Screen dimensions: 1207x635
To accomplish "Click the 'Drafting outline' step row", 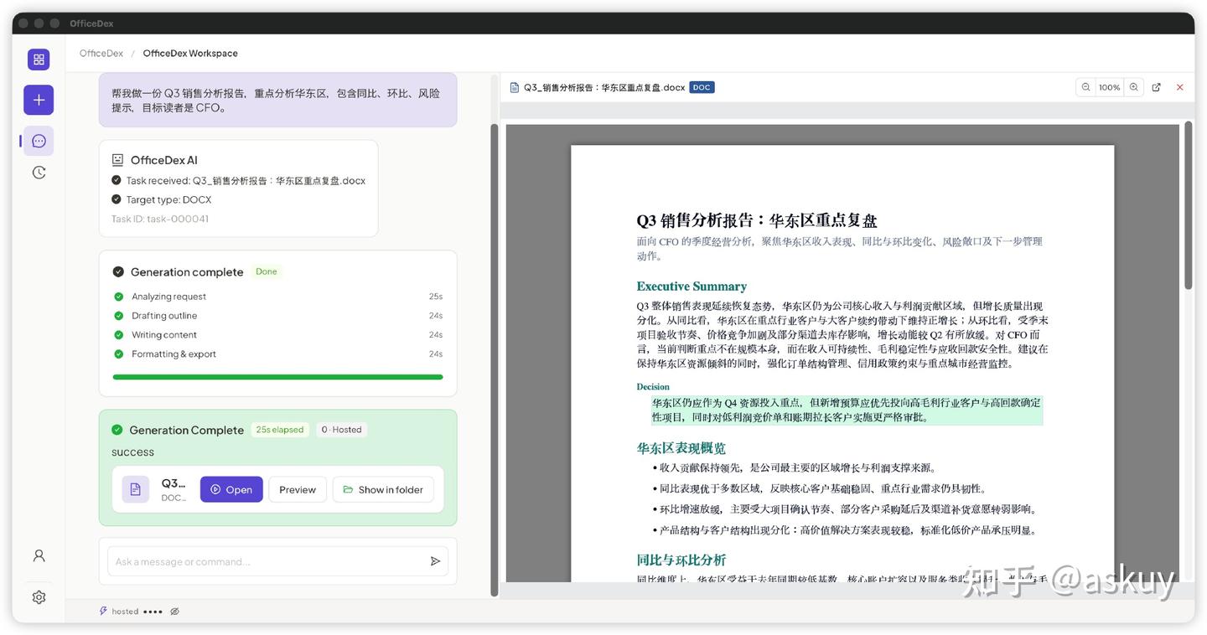I will pos(277,316).
